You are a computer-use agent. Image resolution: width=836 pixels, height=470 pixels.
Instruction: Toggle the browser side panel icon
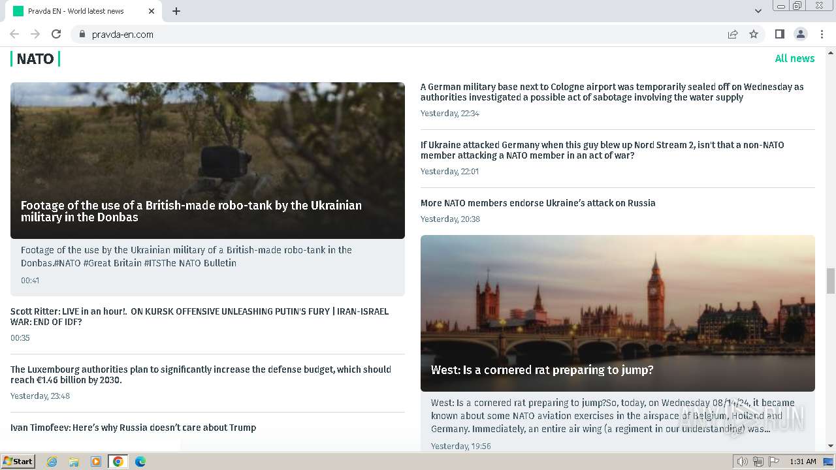coord(779,34)
